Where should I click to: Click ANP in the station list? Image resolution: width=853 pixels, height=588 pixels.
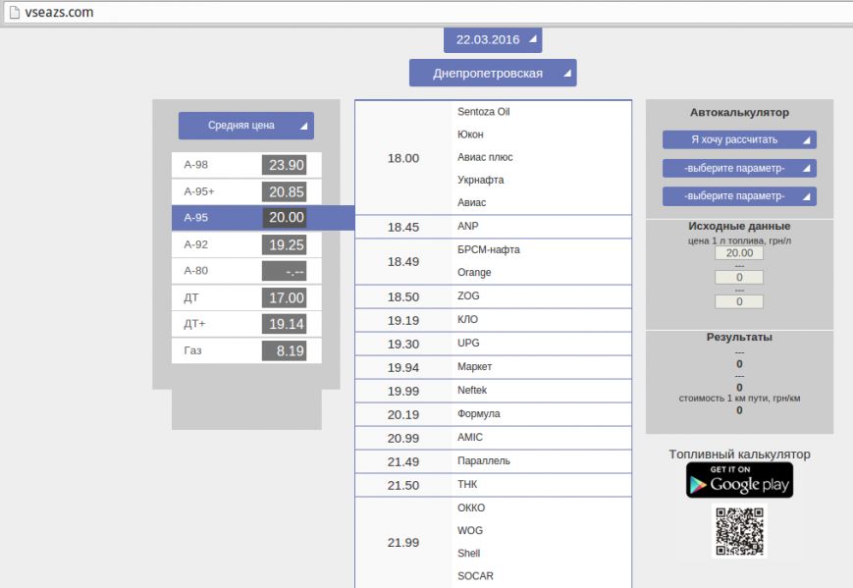pyautogui.click(x=468, y=227)
